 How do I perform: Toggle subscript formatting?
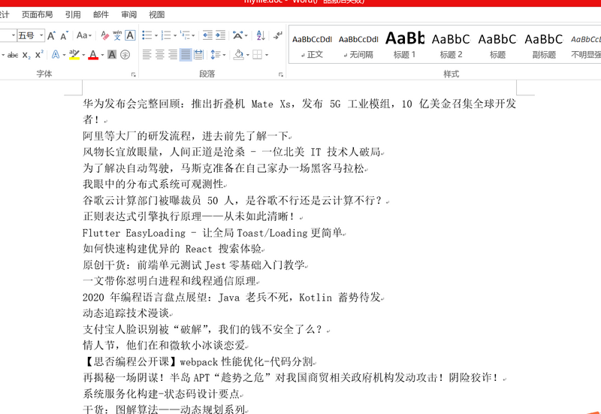26,55
